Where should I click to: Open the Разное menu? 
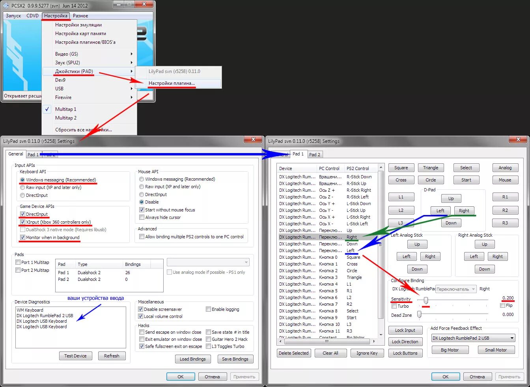80,16
